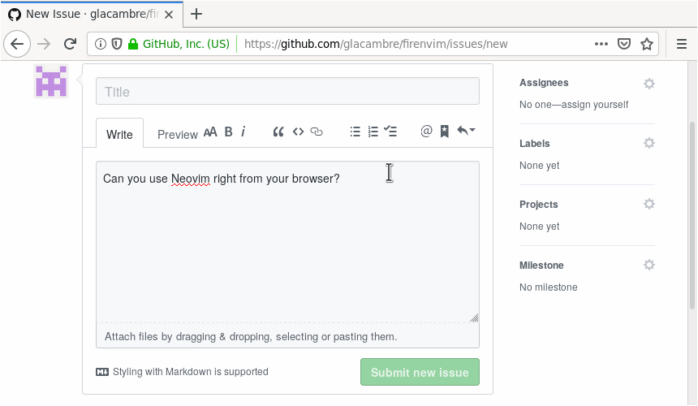Open the Milestone gear settings
The height and width of the screenshot is (406, 698).
click(649, 266)
